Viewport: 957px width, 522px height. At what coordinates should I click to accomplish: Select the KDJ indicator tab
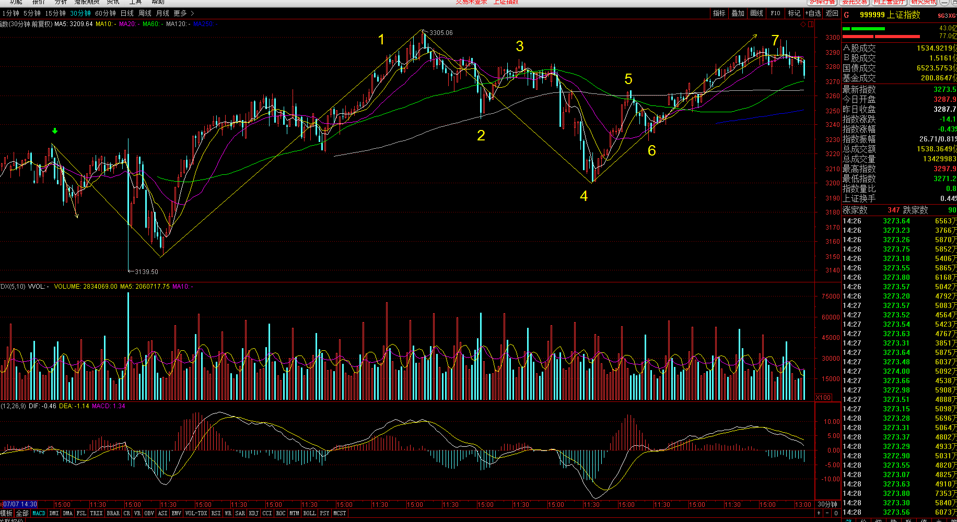[x=253, y=514]
